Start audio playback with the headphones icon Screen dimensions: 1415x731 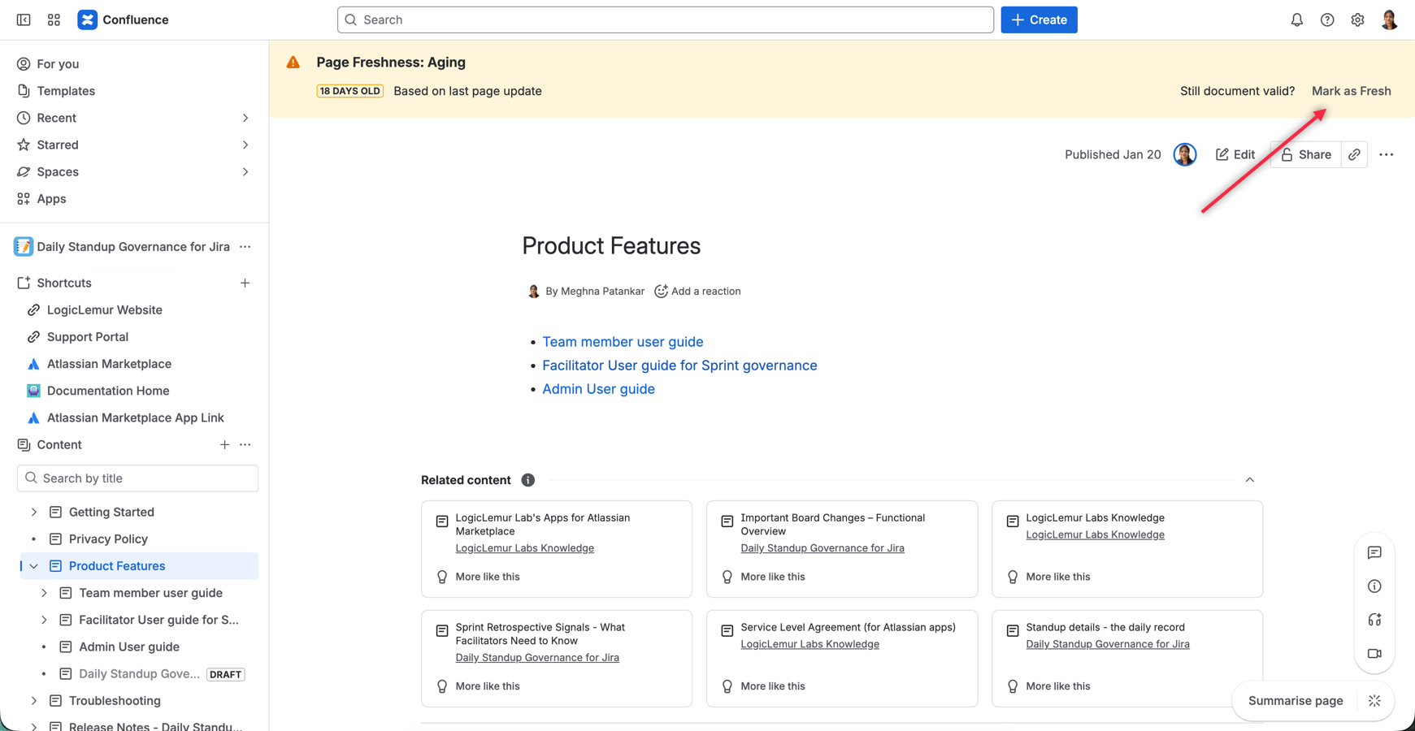pos(1374,619)
